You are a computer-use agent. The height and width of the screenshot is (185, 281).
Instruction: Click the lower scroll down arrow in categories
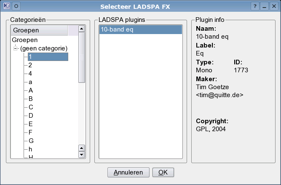[x=82, y=155]
